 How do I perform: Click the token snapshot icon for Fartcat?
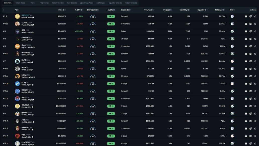click(x=250, y=39)
